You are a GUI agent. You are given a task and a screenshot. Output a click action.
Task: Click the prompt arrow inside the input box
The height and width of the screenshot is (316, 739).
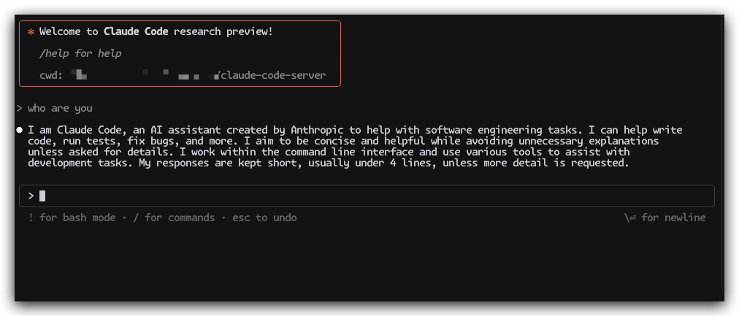click(x=31, y=196)
